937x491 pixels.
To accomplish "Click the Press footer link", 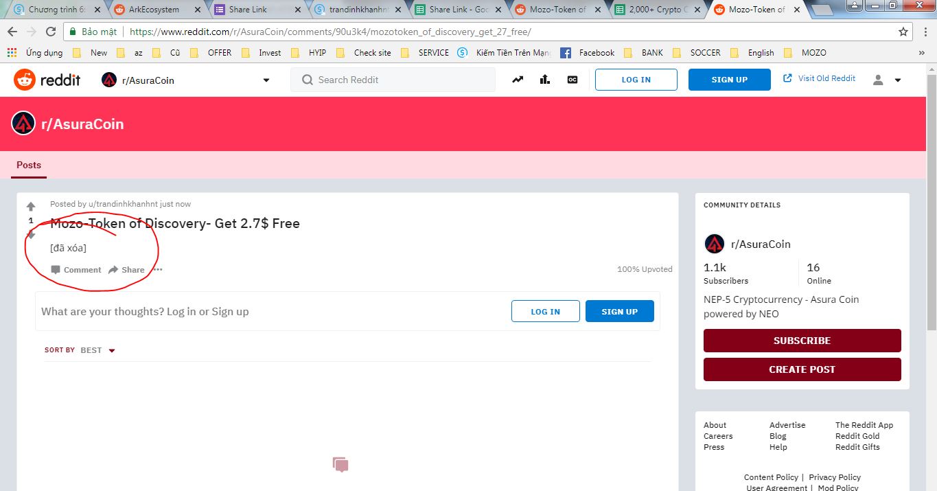I will pos(714,447).
